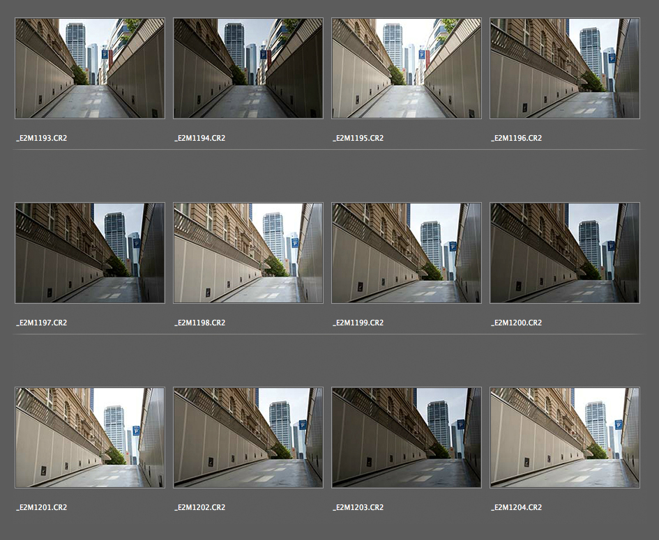
Task: Select the _E2M1202.CR2 thumbnail image
Action: [x=248, y=438]
